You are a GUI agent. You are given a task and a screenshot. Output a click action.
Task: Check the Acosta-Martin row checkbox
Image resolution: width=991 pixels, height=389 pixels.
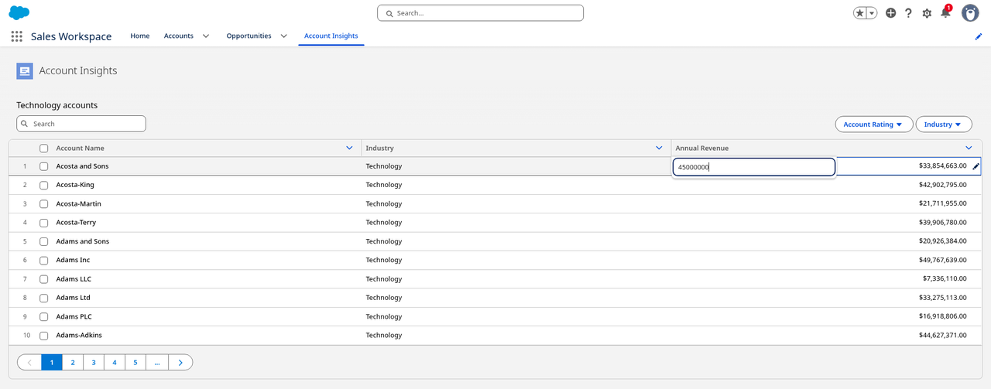(x=44, y=204)
